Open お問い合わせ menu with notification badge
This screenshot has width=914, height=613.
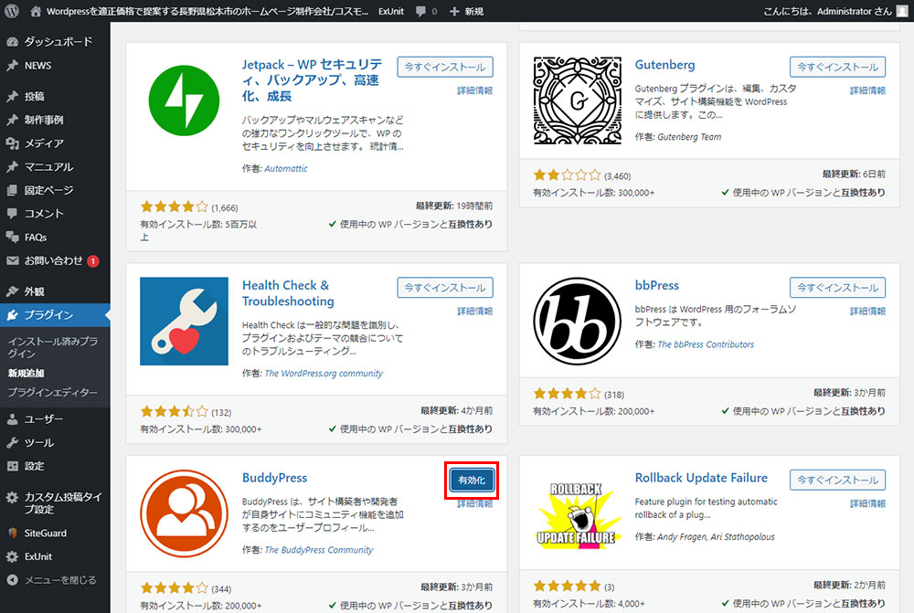[53, 260]
